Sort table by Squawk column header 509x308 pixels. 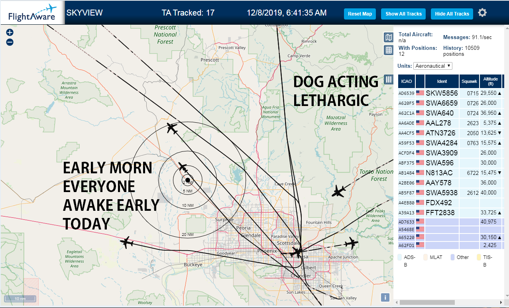tap(469, 81)
